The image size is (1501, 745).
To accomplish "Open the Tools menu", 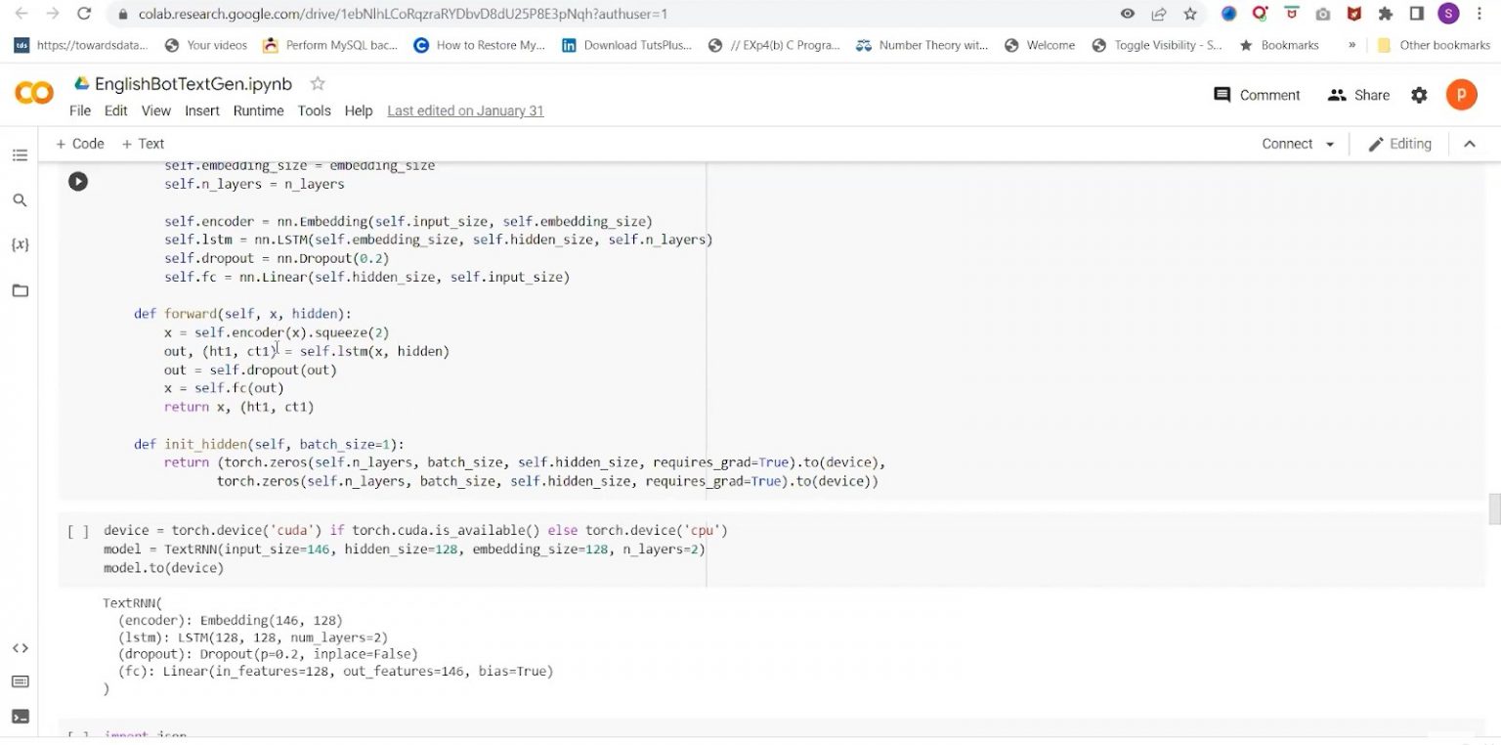I will [x=314, y=110].
